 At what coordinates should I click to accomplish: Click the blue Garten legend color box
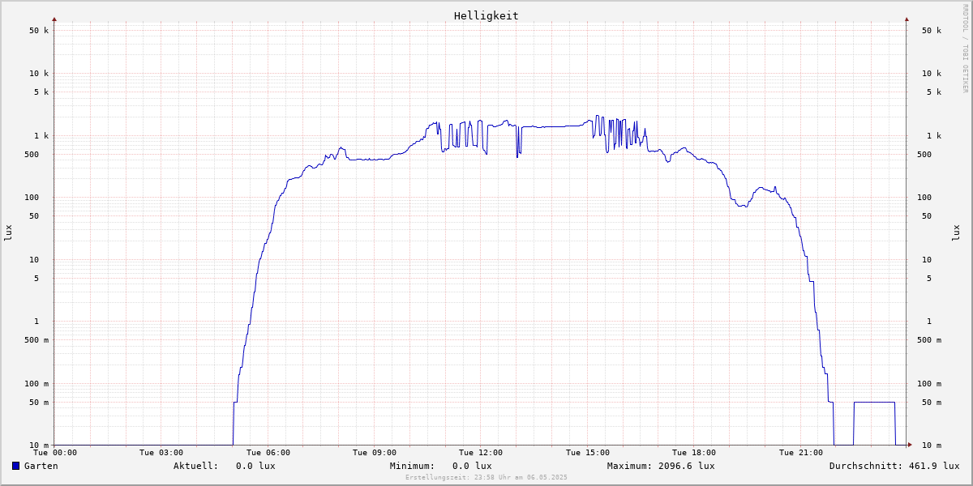pyautogui.click(x=15, y=466)
